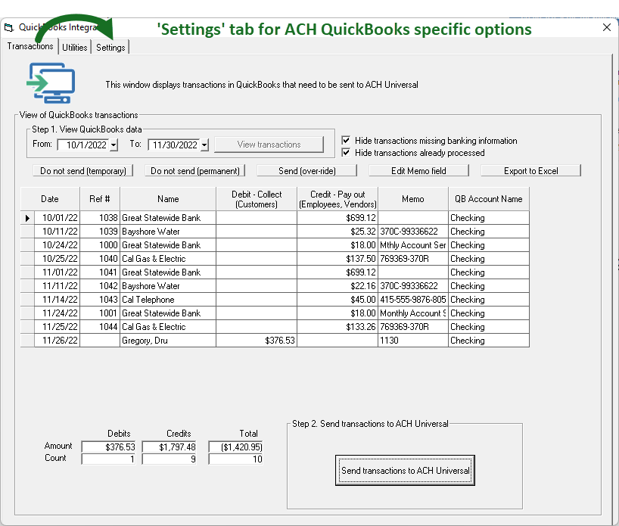Screen dimensions: 619x526
Task: Uncheck Hide transactions already processed
Action: pos(347,153)
